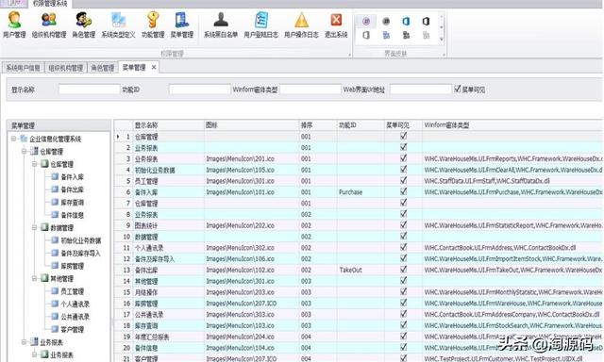Toggle the 菜单可见 filter checkbox
Screen dimensions: 604x362
pyautogui.click(x=457, y=89)
